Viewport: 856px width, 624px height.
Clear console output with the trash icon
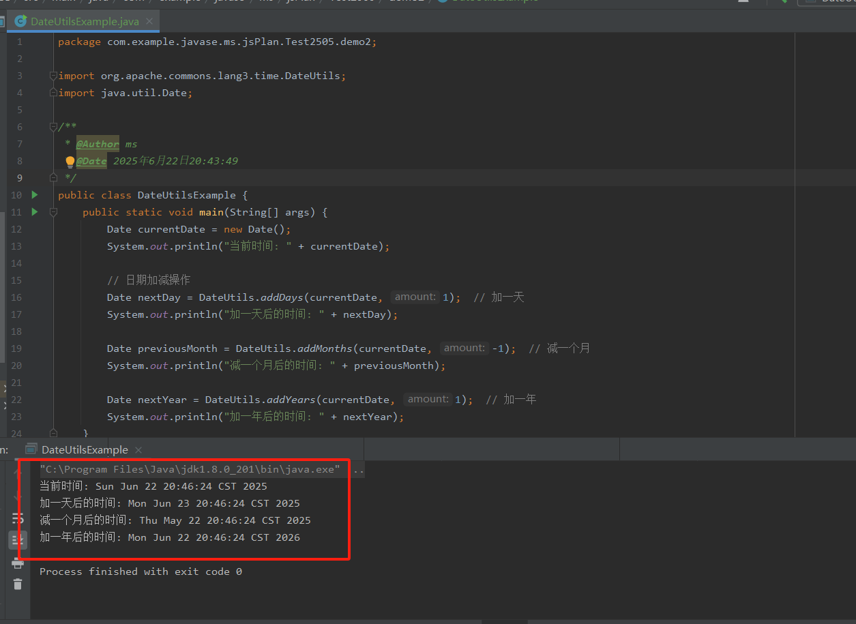(x=18, y=584)
